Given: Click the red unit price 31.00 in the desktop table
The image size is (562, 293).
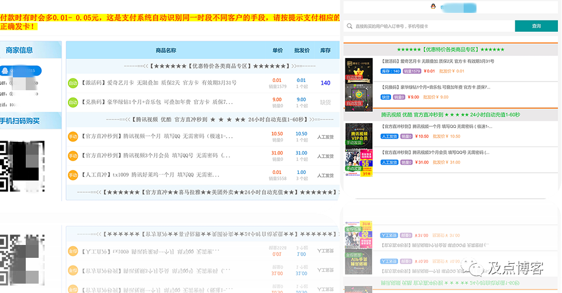Looking at the screenshot, I should [277, 153].
